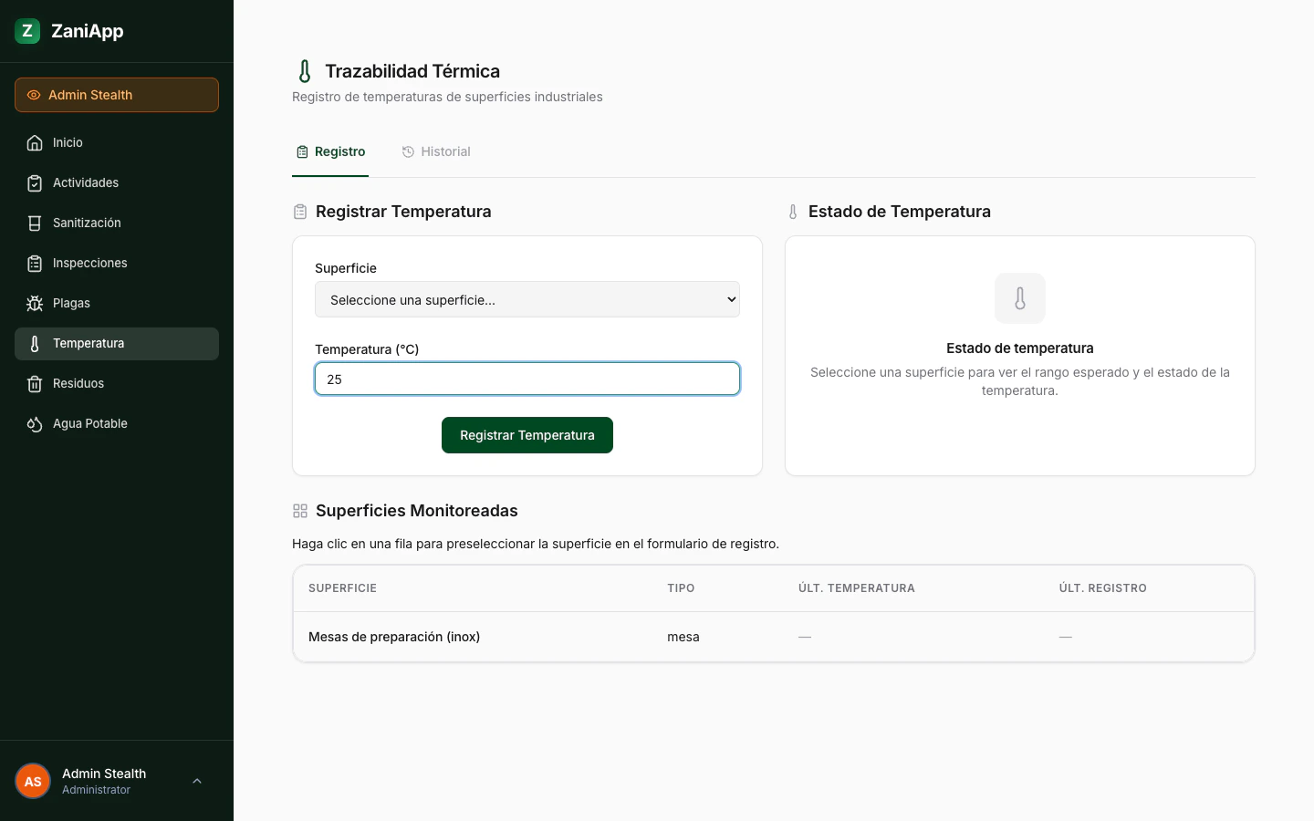Open Agua Potable water drop icon
The width and height of the screenshot is (1314, 821).
[34, 423]
